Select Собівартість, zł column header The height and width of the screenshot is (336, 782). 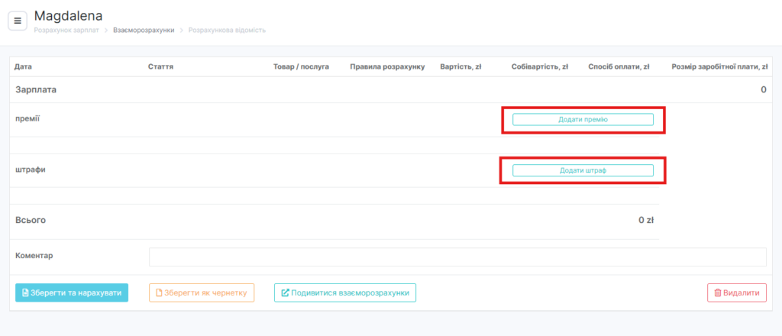(539, 67)
